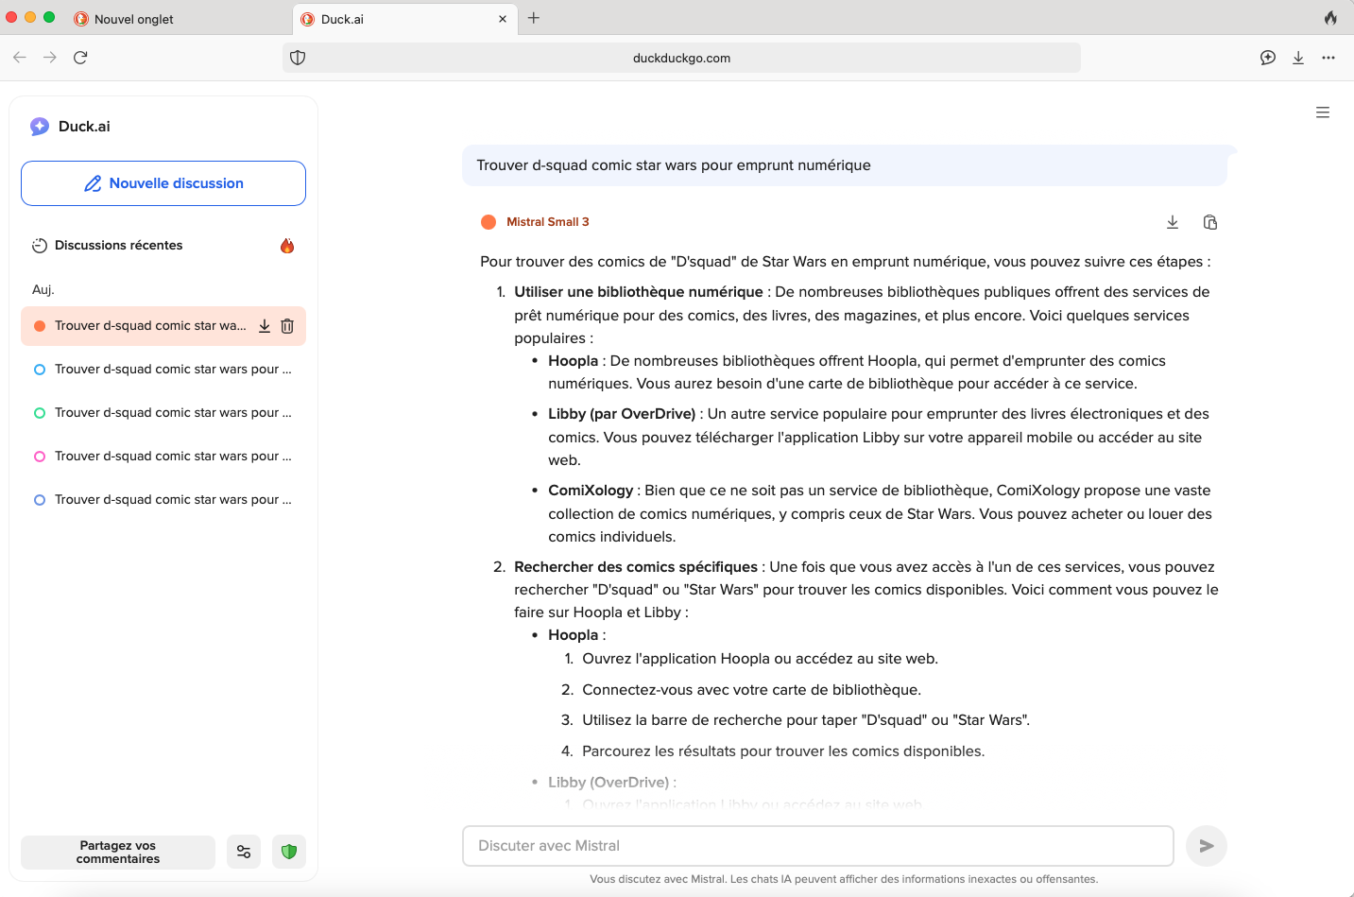Open the AI settings sliders icon

(x=244, y=852)
